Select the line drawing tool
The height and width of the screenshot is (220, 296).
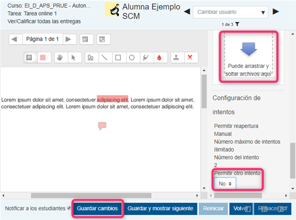coord(105,57)
